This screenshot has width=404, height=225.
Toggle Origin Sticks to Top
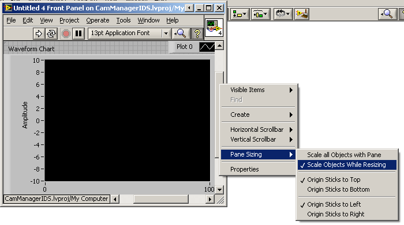(347, 180)
